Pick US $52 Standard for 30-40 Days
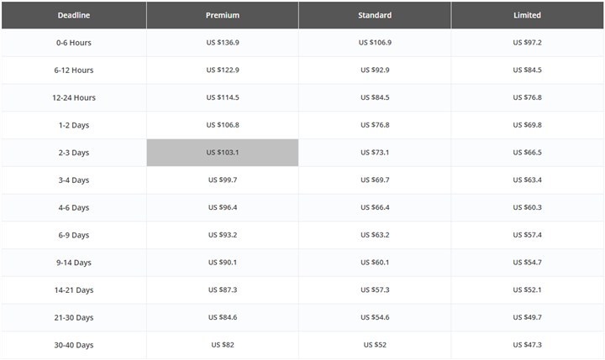The image size is (605, 360). click(x=375, y=345)
